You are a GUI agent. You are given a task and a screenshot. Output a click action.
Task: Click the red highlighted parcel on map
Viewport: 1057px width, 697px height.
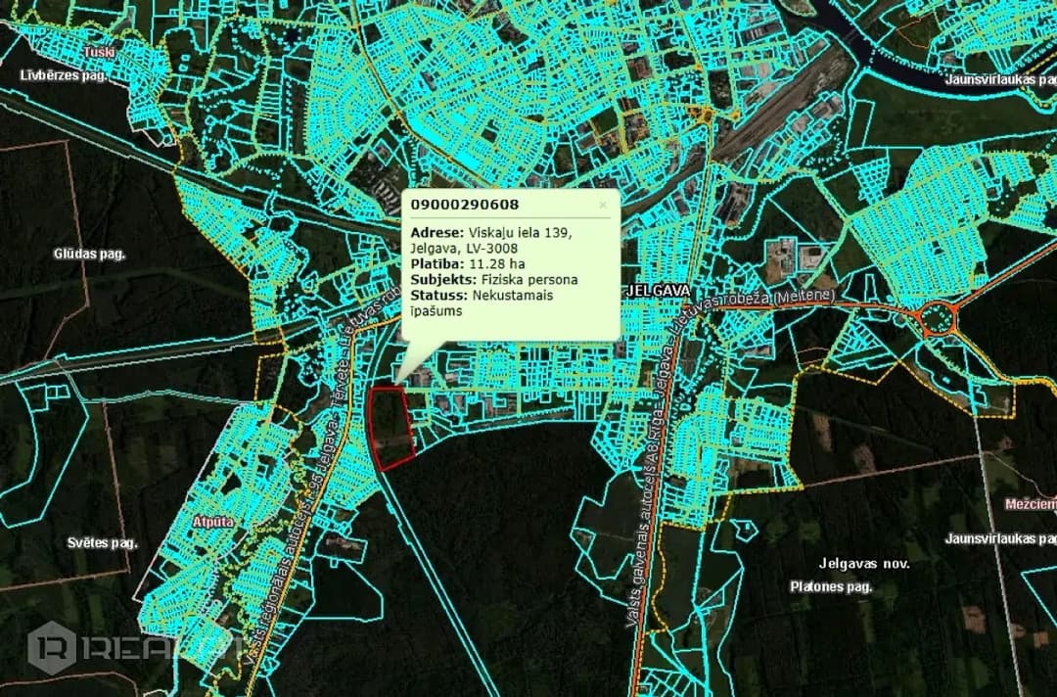point(391,429)
